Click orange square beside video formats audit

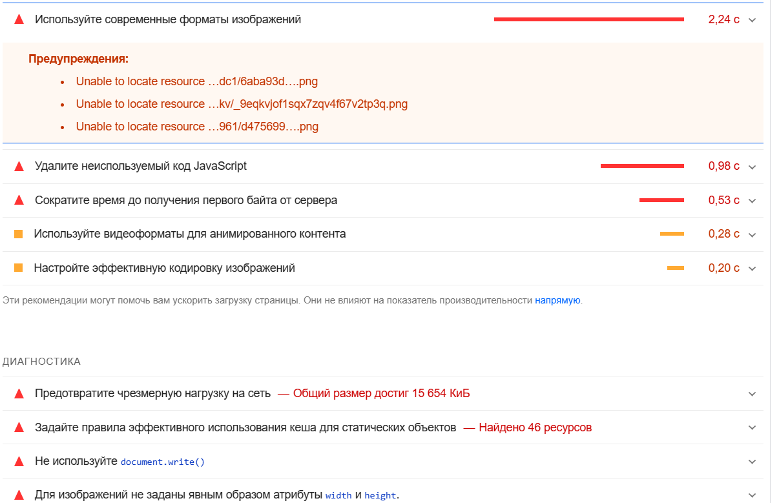(19, 234)
